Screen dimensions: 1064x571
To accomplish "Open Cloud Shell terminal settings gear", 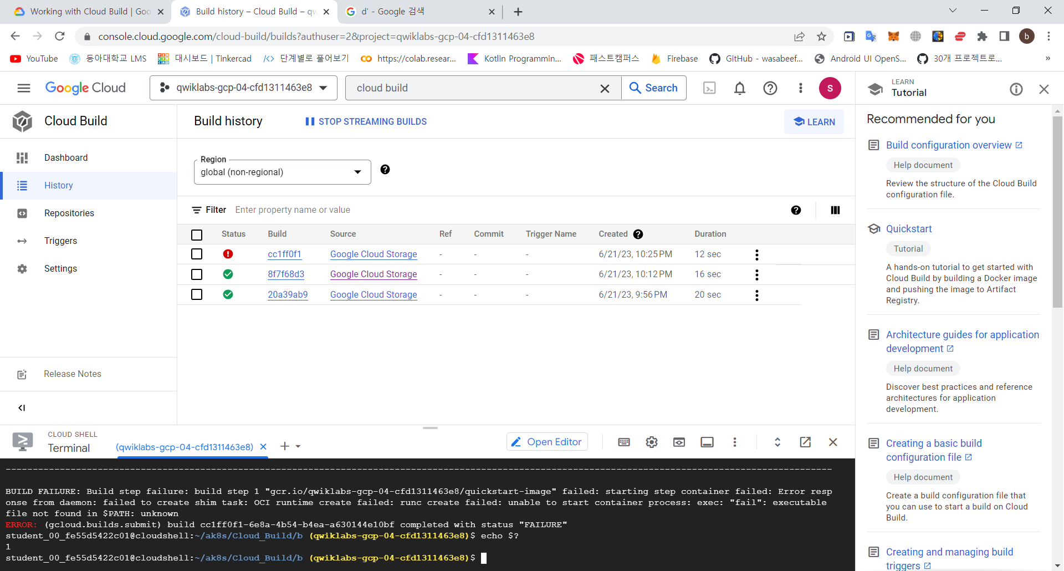I will tap(652, 442).
